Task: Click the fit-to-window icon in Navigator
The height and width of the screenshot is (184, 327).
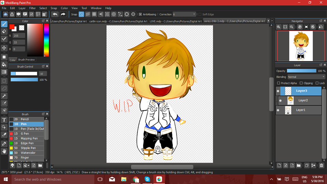Action: point(285,27)
